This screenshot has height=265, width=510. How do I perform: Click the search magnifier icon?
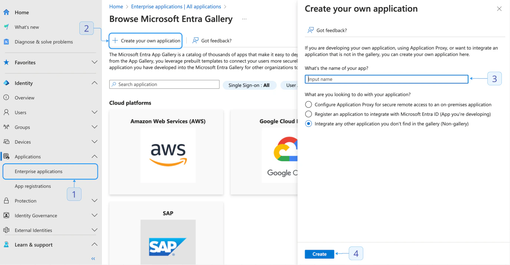click(x=114, y=84)
